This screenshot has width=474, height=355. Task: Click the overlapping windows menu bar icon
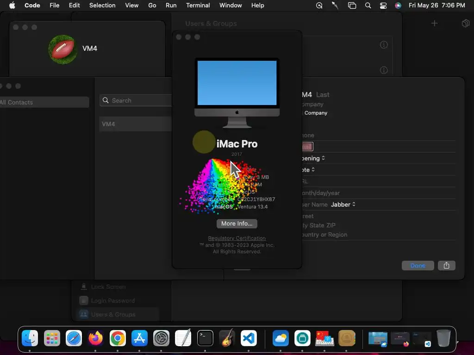tap(352, 6)
